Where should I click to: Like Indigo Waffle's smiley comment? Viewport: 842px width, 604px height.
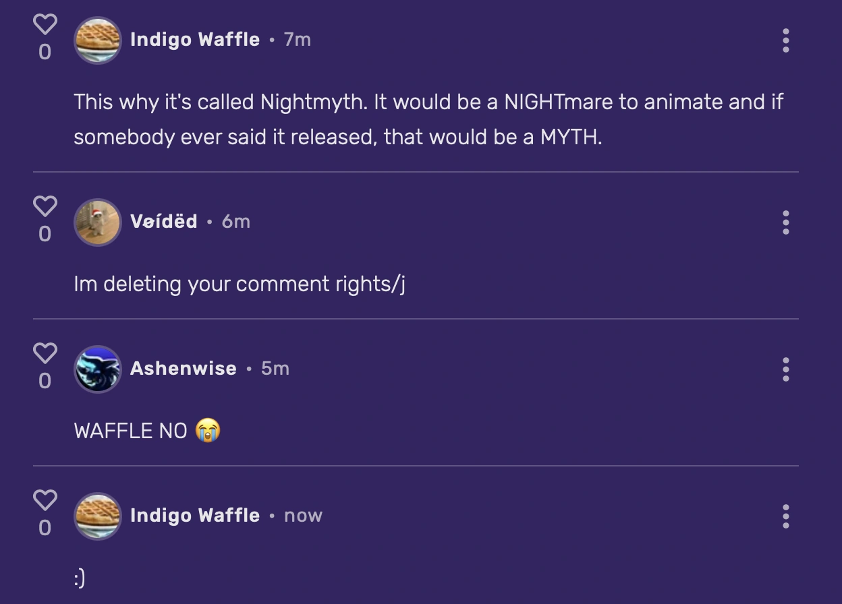pos(45,500)
